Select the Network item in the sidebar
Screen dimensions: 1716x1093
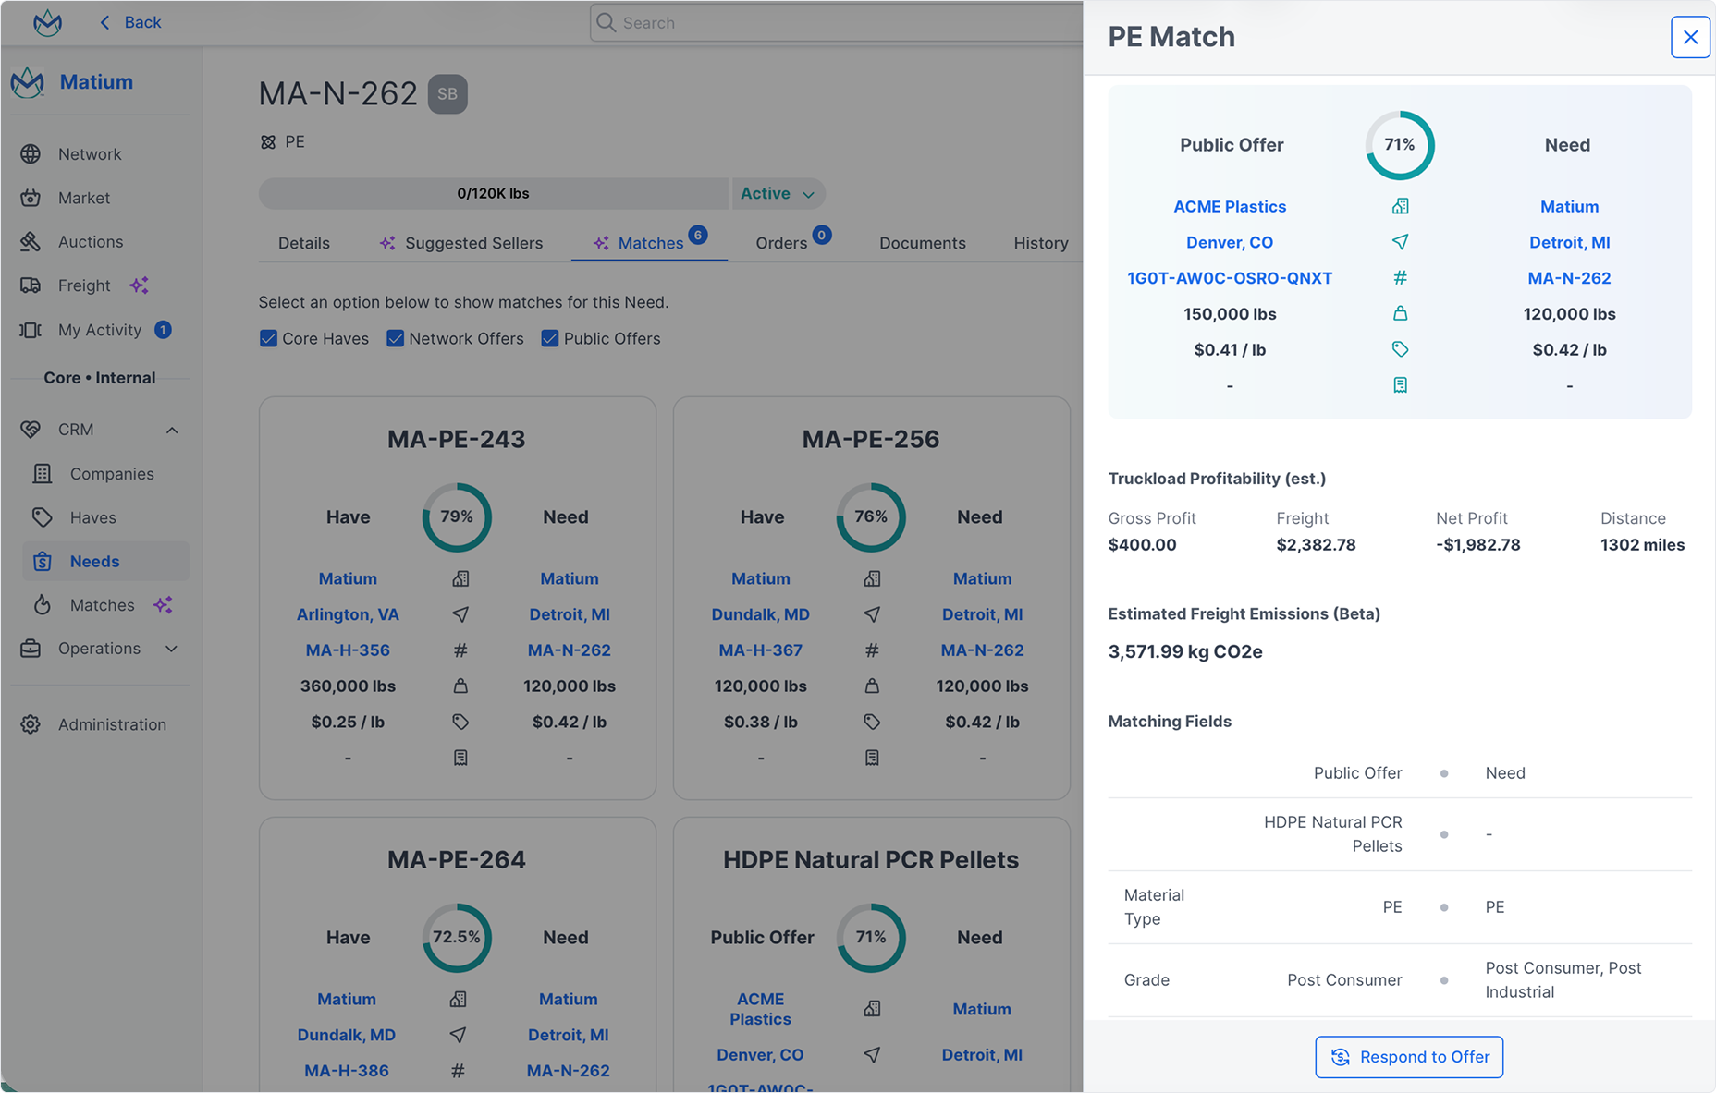pos(91,153)
